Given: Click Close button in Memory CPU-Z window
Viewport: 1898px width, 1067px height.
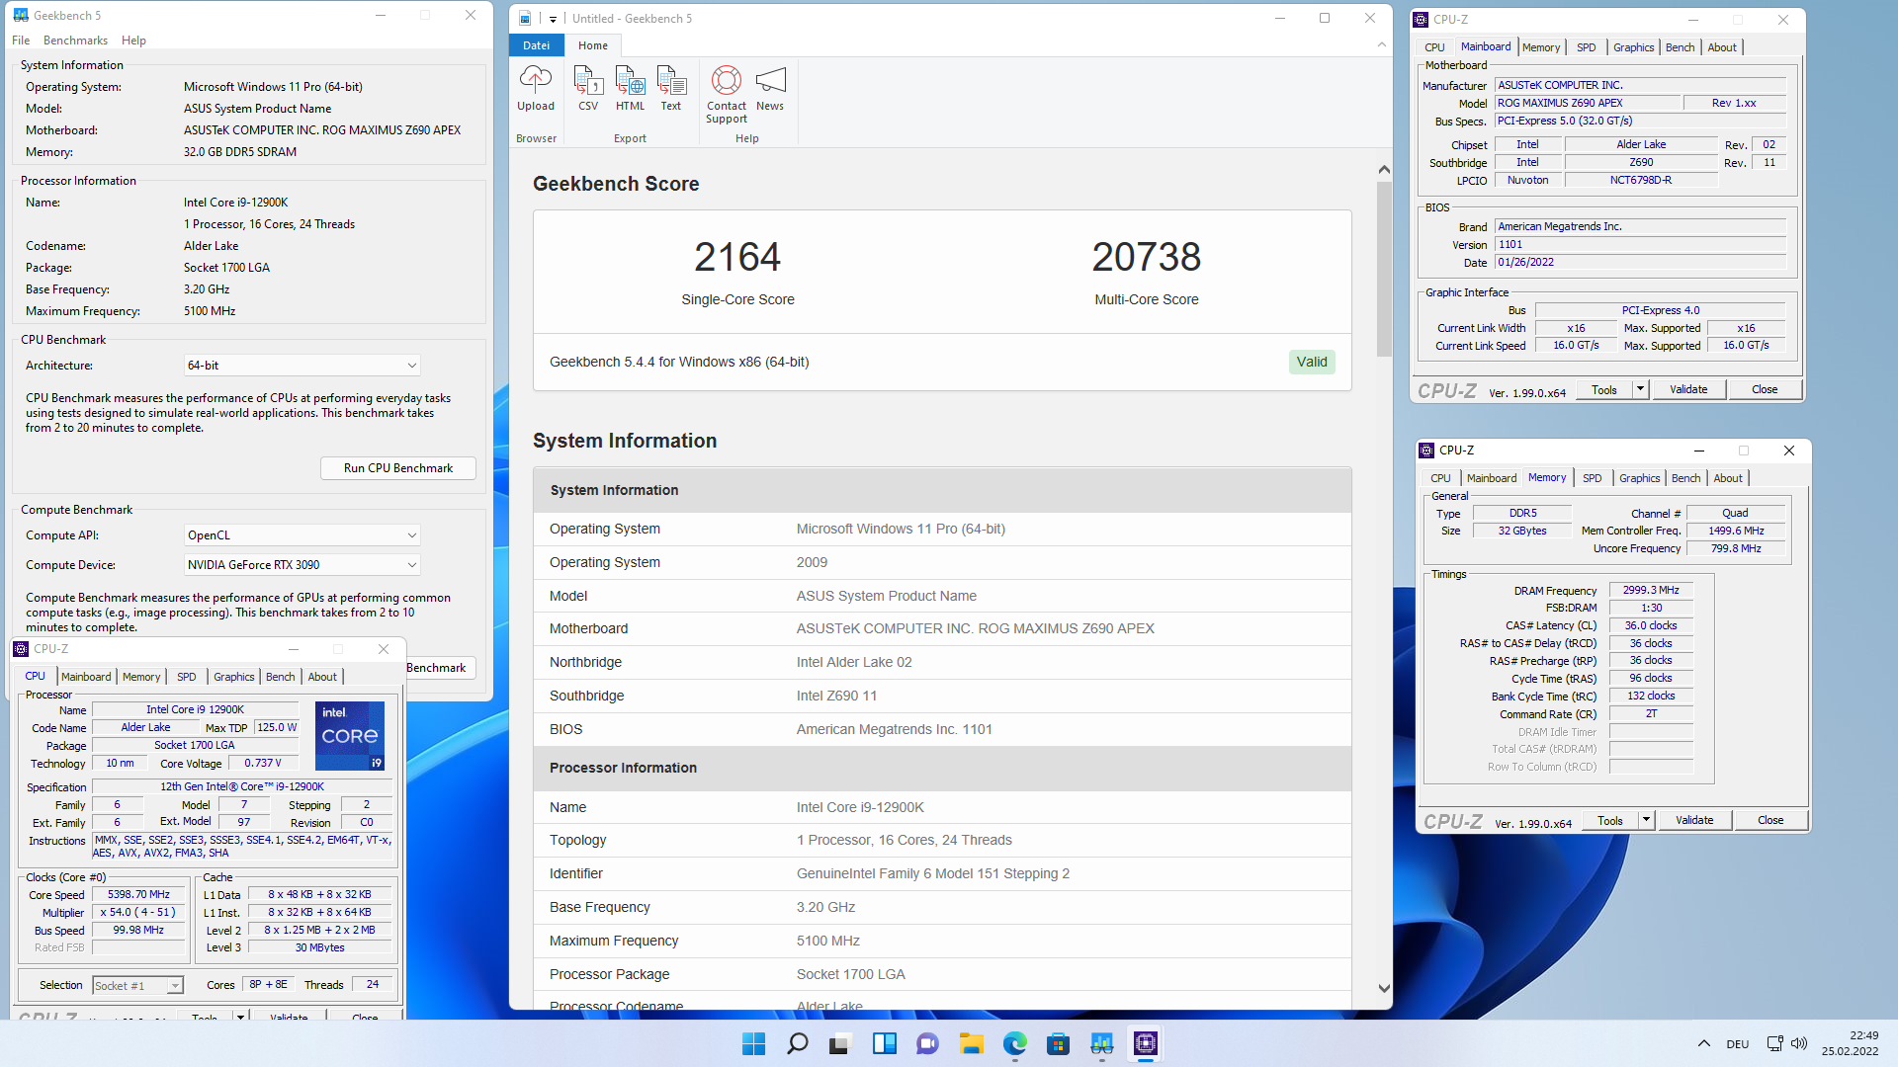Looking at the screenshot, I should (1770, 820).
